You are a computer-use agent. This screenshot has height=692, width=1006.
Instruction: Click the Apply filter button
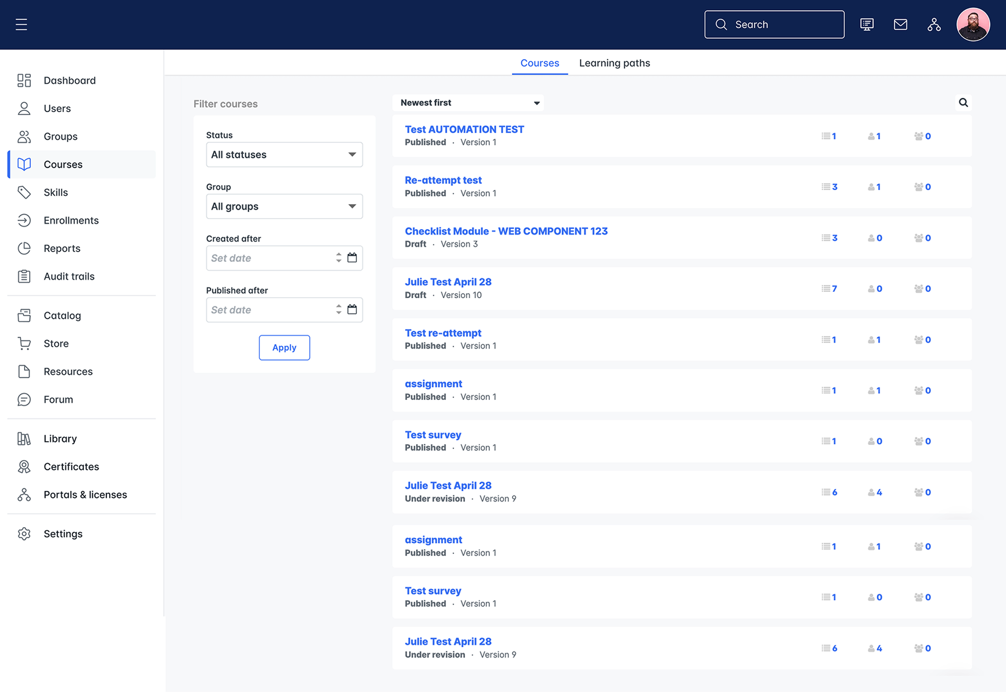(284, 347)
